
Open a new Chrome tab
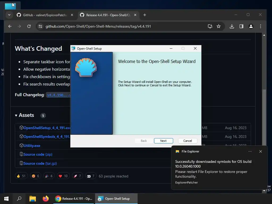pos(145,15)
